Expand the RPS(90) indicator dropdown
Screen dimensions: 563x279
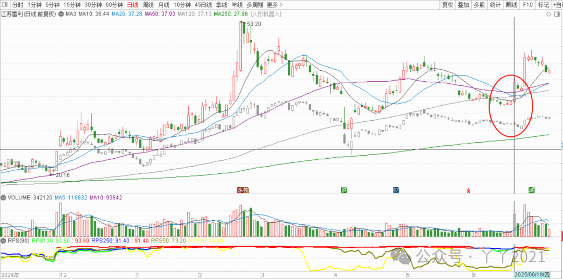pyautogui.click(x=4, y=241)
